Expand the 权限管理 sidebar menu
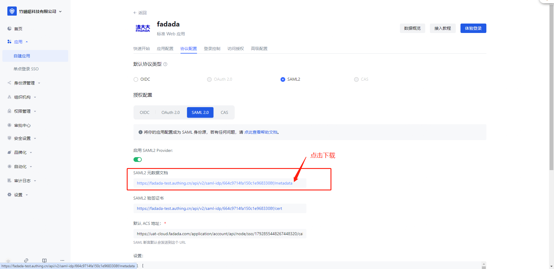This screenshot has height=269, width=554. coord(35,111)
